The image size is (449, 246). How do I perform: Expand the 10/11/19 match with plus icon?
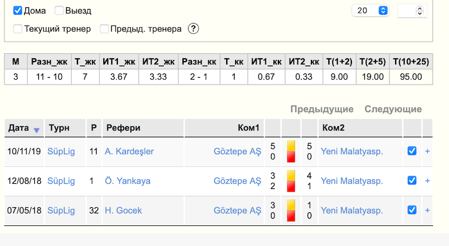(x=427, y=151)
